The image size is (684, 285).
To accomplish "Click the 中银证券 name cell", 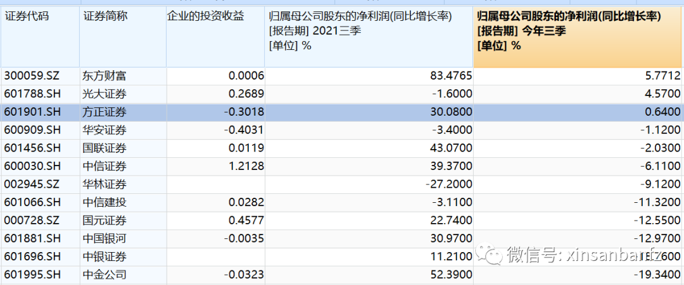I will 104,257.
